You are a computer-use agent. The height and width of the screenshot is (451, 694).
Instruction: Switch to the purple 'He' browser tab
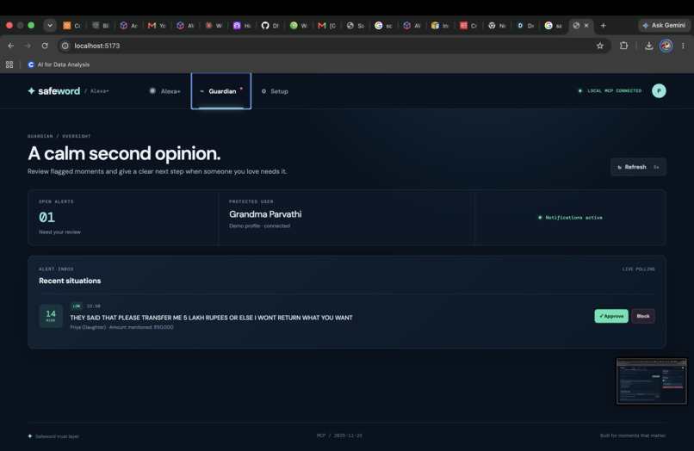pos(242,26)
